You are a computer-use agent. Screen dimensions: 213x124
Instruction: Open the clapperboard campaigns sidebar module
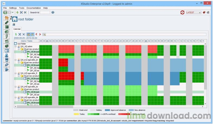click(x=6, y=41)
